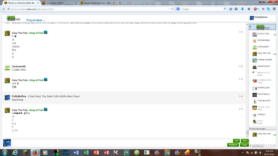Show hidden system tray icons

[242, 153]
